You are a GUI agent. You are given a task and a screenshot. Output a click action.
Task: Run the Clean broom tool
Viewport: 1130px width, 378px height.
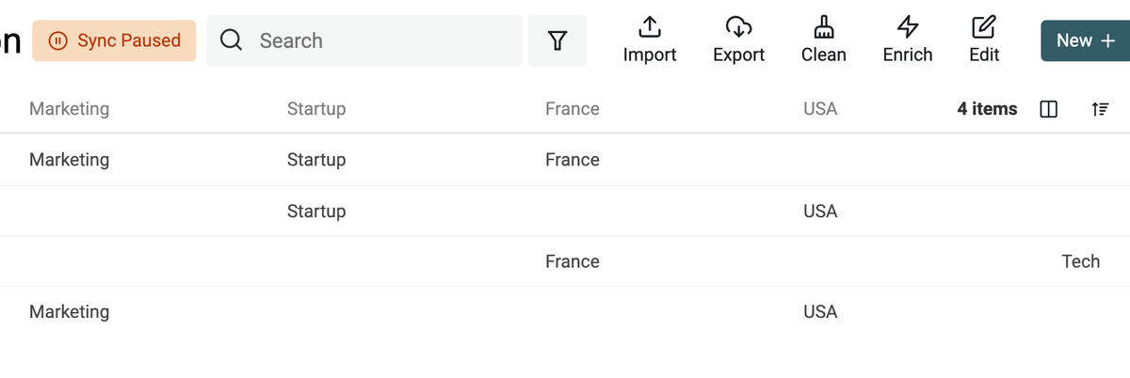tap(823, 26)
